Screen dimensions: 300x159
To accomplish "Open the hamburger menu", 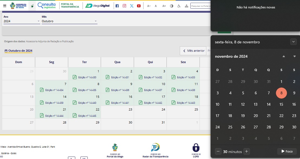I will 5,6.
